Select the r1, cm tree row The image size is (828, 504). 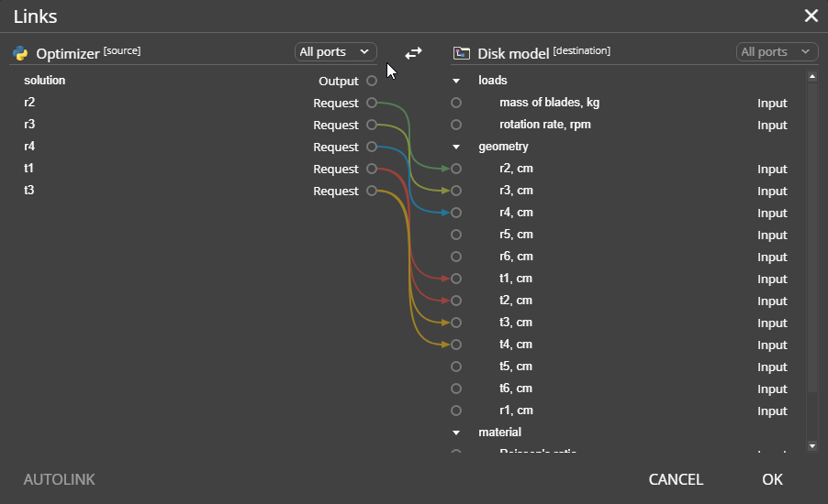[516, 411]
